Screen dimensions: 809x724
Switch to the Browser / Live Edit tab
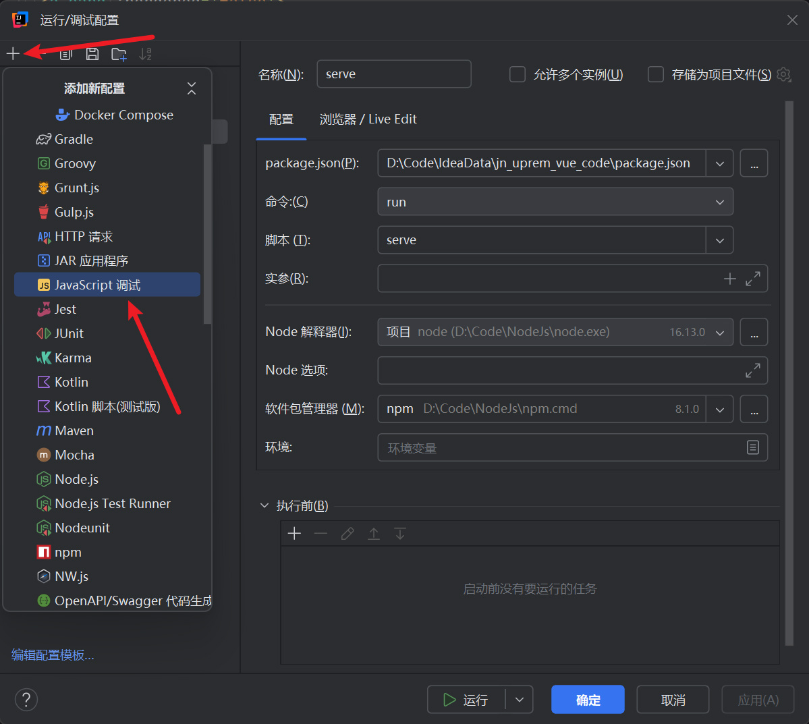pos(368,119)
